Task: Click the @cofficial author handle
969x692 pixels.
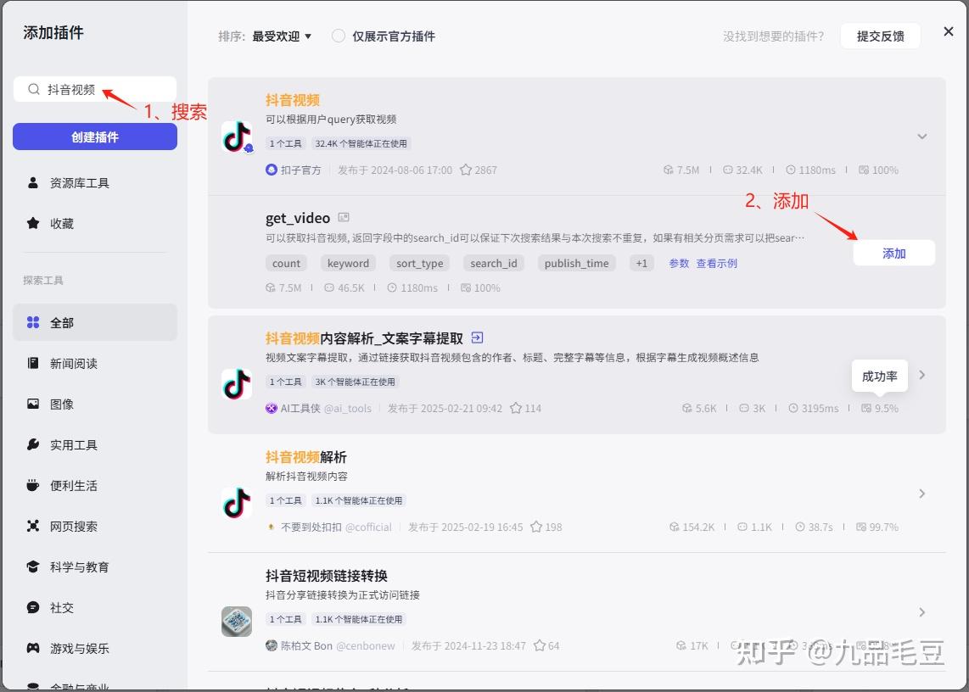Action: [x=368, y=527]
